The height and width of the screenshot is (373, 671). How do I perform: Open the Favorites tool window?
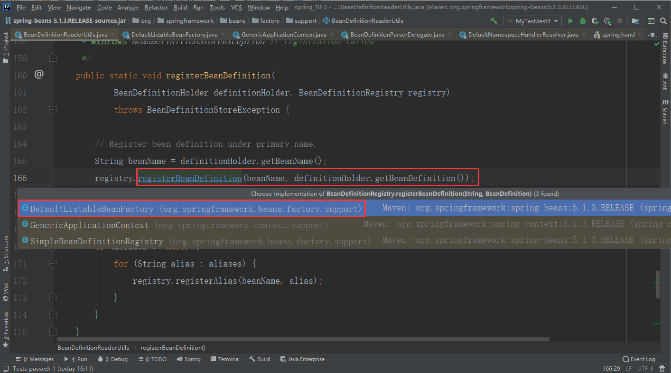tap(5, 329)
